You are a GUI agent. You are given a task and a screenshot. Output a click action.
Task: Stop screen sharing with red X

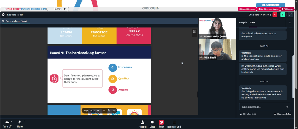coord(275,15)
